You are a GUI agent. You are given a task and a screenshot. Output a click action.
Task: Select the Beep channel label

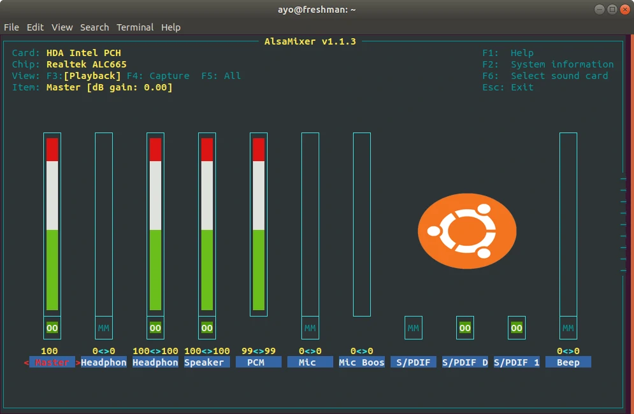pos(568,362)
